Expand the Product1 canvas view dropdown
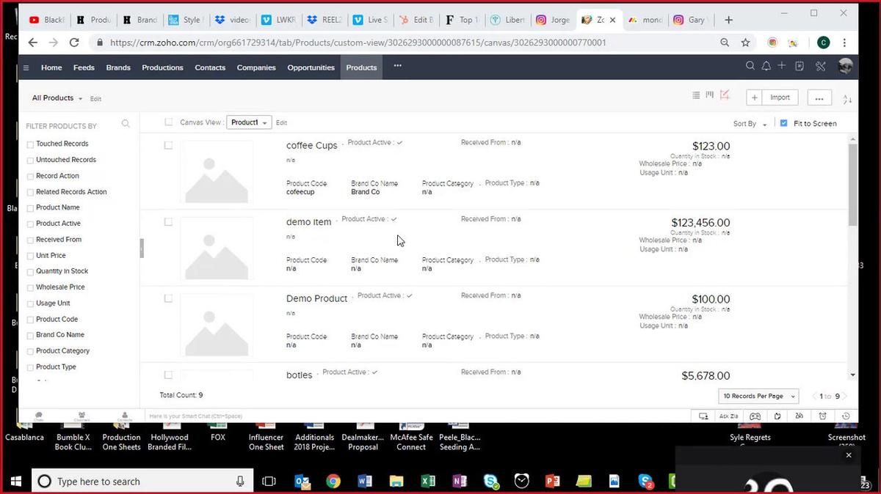The image size is (881, 494). click(x=249, y=122)
